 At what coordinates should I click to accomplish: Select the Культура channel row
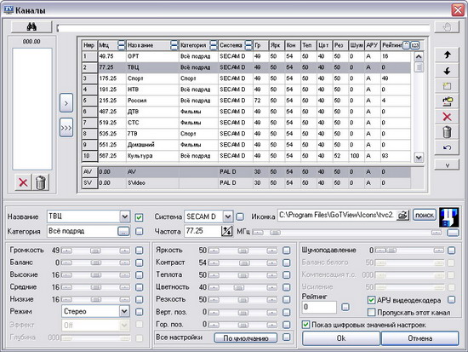(x=246, y=156)
